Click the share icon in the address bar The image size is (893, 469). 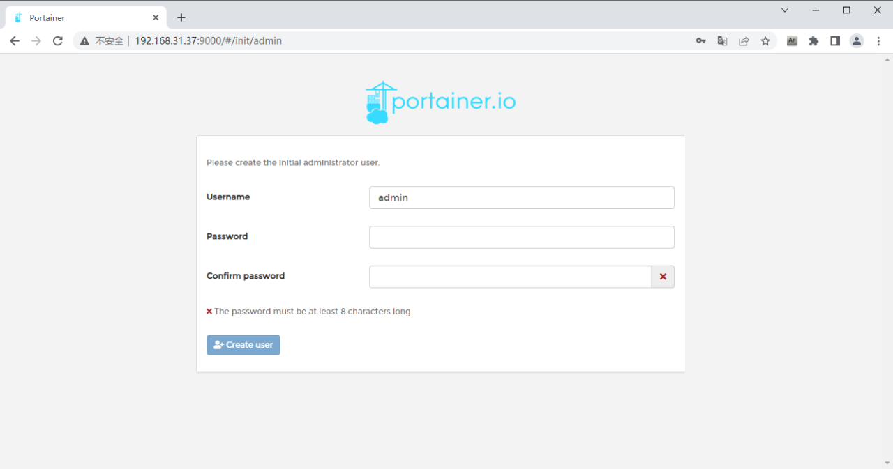(744, 40)
